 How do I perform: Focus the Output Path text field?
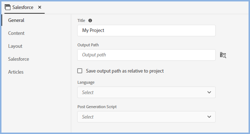tap(146, 55)
